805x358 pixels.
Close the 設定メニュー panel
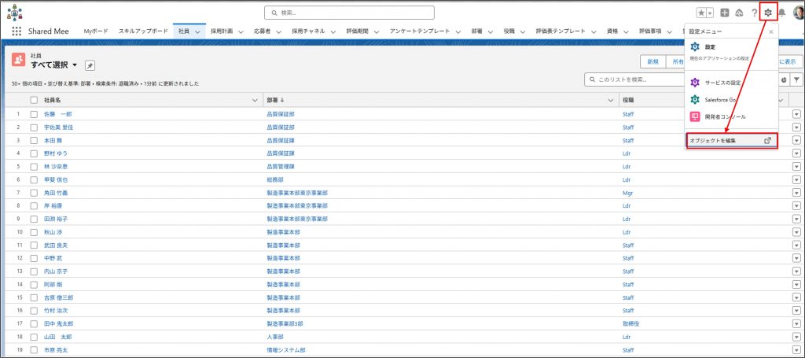pos(770,31)
